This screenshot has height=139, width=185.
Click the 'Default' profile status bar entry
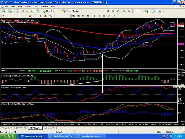pos(59,132)
